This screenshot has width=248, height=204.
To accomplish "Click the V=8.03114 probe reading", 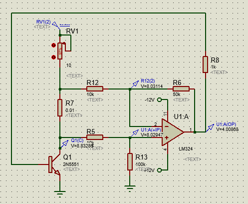I will [x=152, y=86].
